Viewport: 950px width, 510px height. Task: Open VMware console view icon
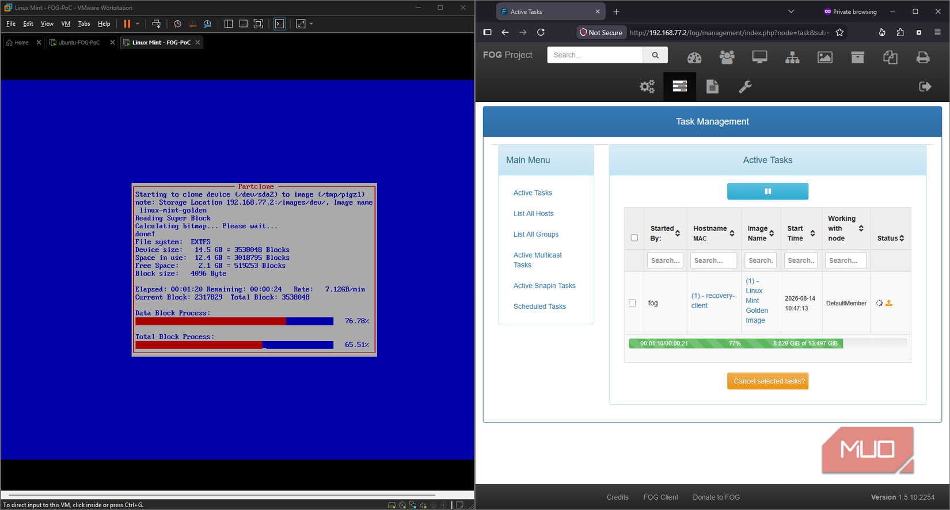[280, 24]
